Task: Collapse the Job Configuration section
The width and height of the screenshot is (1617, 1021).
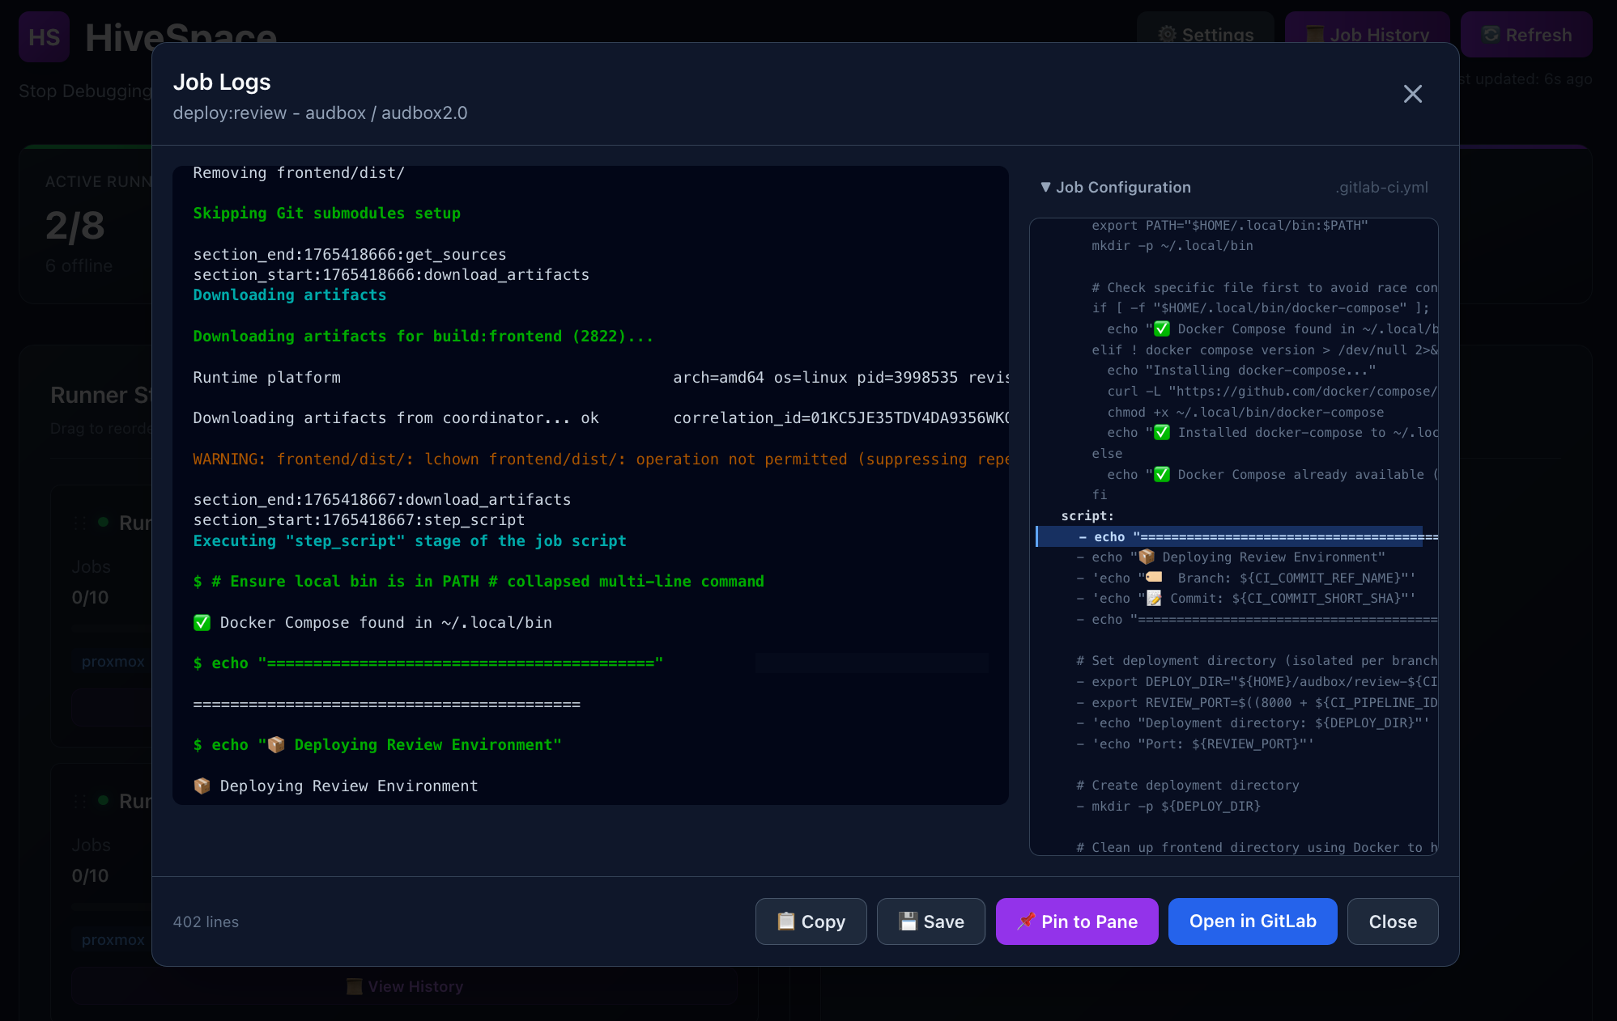Action: [x=1045, y=187]
